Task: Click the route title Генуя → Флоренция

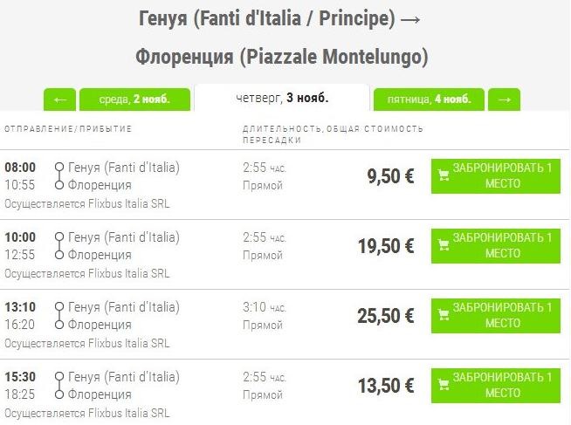Action: [x=282, y=37]
